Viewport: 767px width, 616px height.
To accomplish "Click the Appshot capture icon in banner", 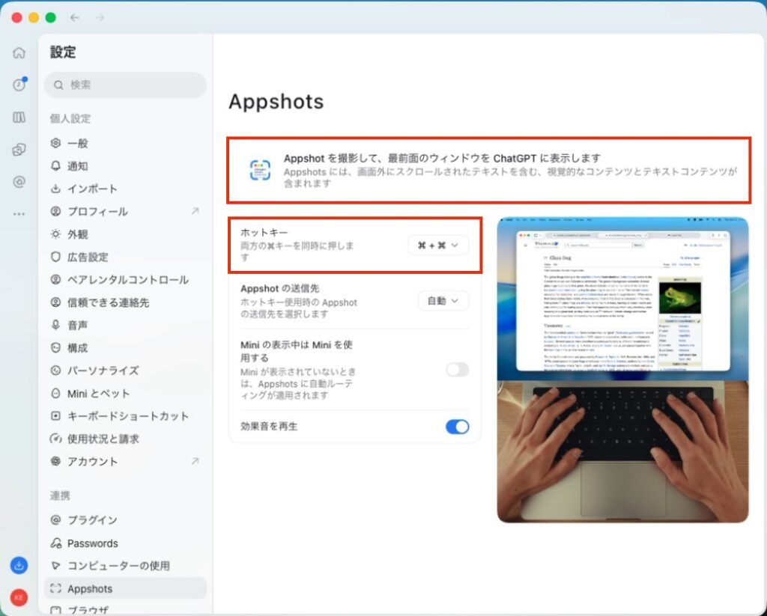I will click(x=260, y=170).
